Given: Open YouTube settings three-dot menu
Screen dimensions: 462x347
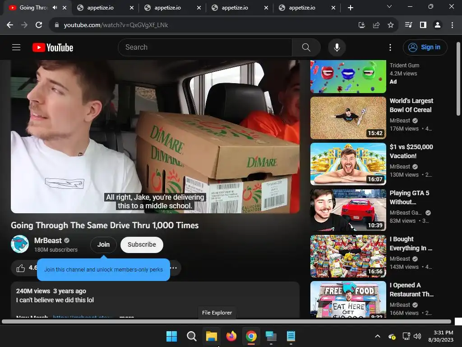Looking at the screenshot, I should (390, 47).
